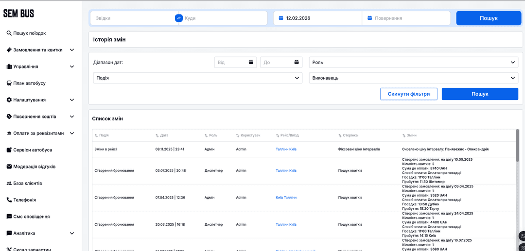Open the departure date calendar icon
Screen dimensions: 525x251
click(281, 18)
